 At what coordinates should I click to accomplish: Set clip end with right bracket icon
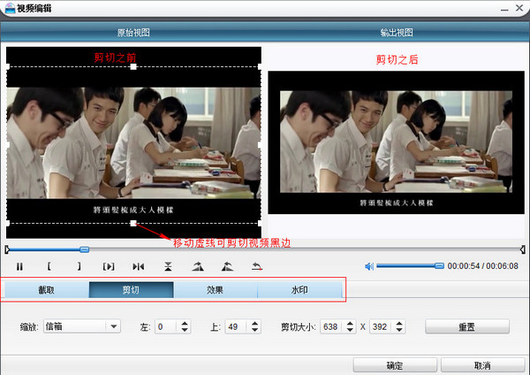coord(79,266)
